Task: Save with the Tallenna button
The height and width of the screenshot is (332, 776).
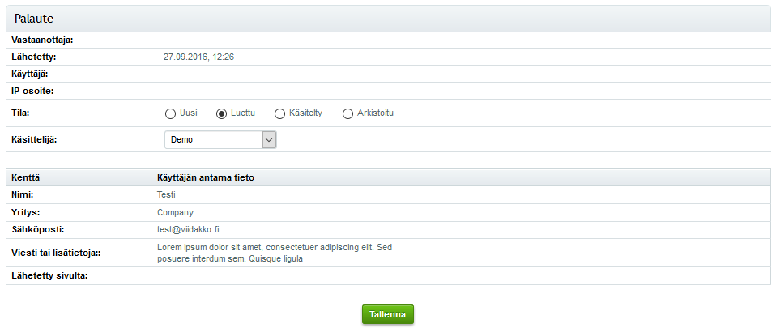Action: tap(387, 314)
